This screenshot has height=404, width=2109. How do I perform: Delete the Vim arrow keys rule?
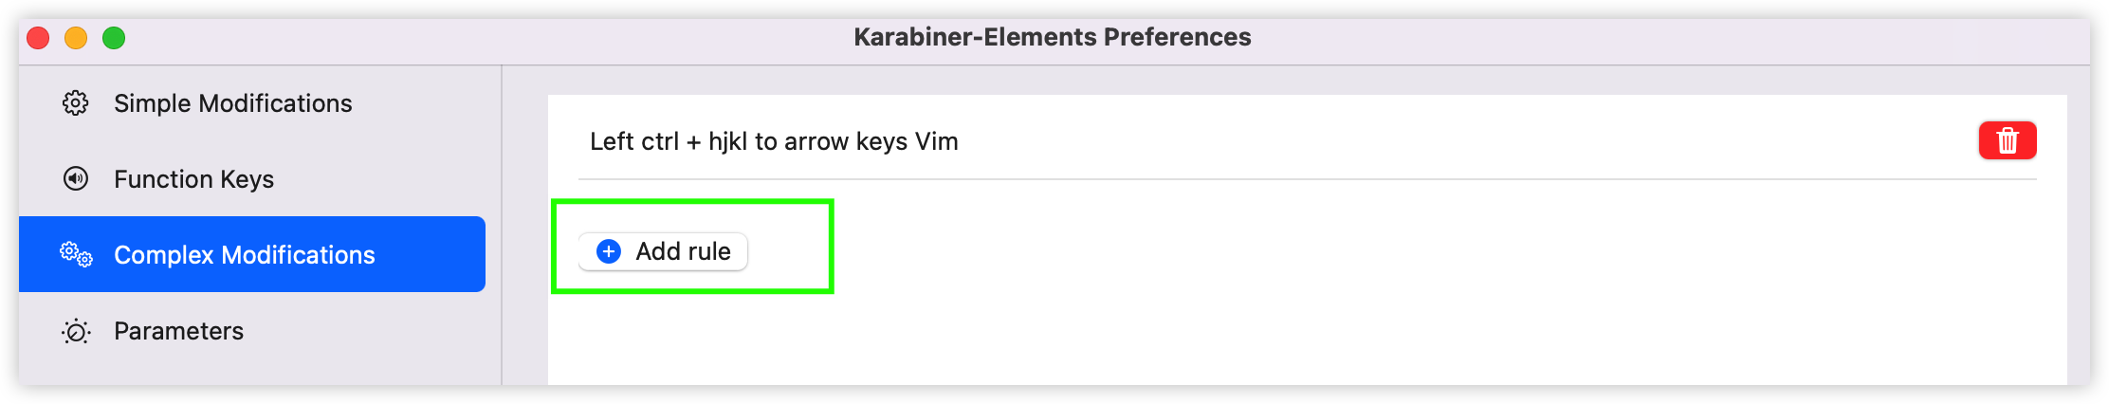point(2007,140)
